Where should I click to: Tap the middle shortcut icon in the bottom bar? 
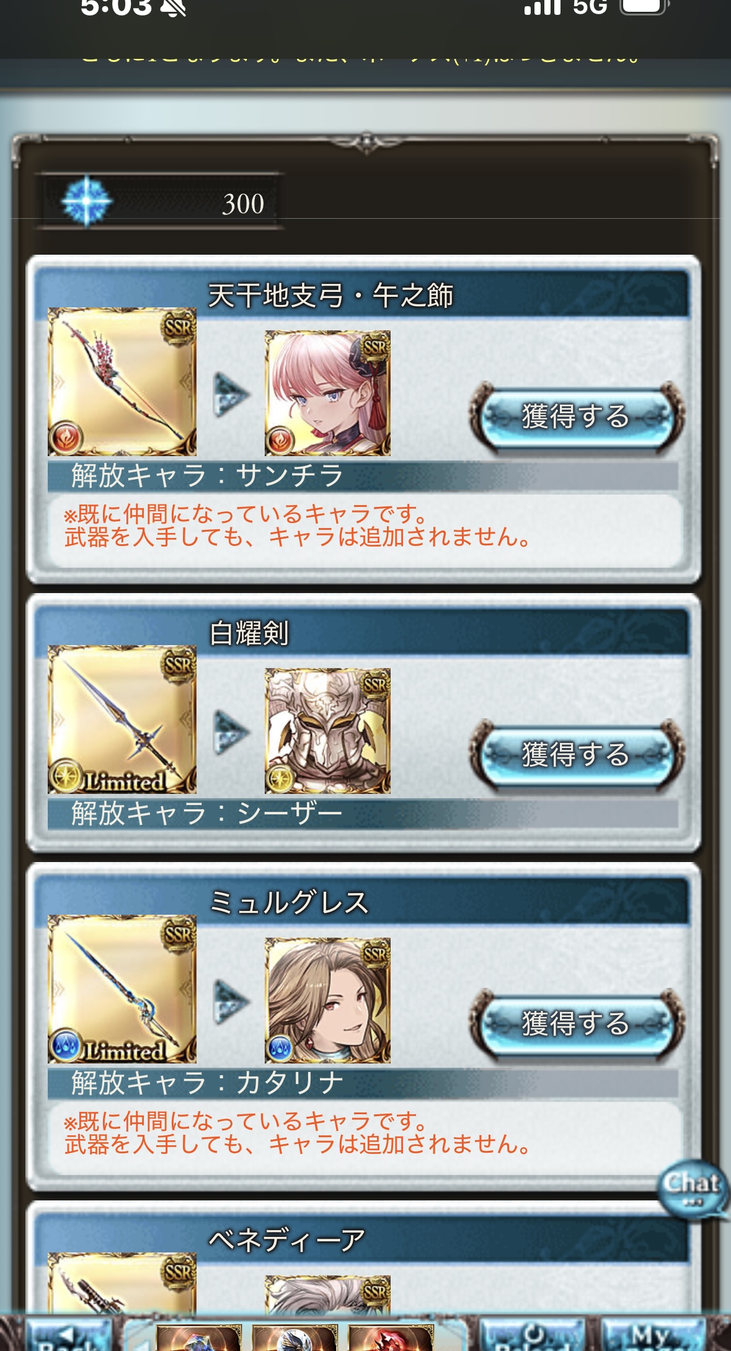click(295, 1337)
